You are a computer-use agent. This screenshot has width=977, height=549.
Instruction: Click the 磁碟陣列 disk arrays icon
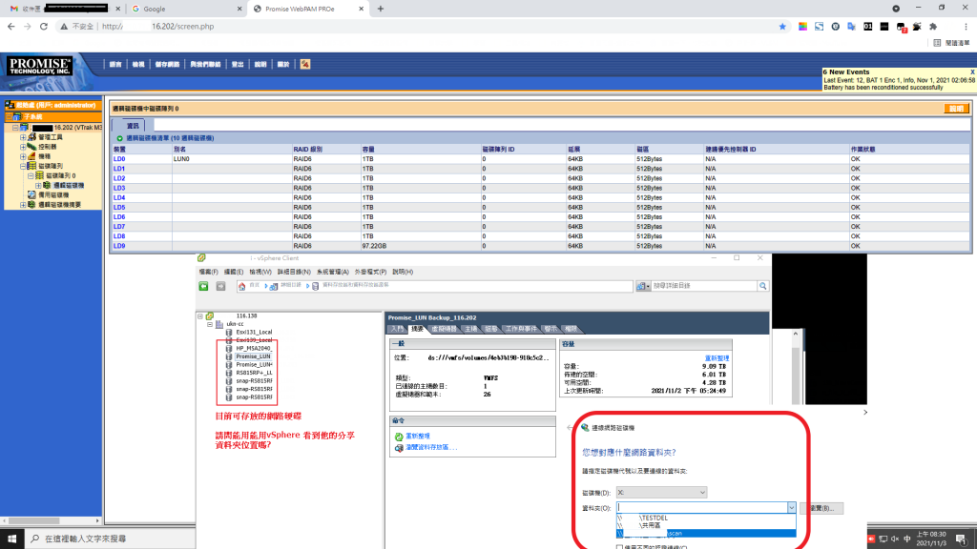click(x=31, y=166)
